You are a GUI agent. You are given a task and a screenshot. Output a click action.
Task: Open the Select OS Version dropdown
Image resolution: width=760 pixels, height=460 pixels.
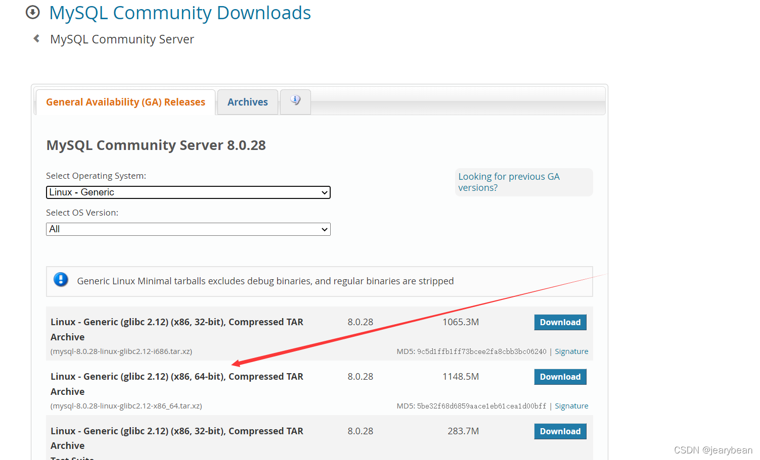188,229
